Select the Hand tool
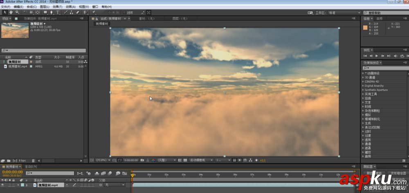This screenshot has width=409, height=193. click(11, 13)
